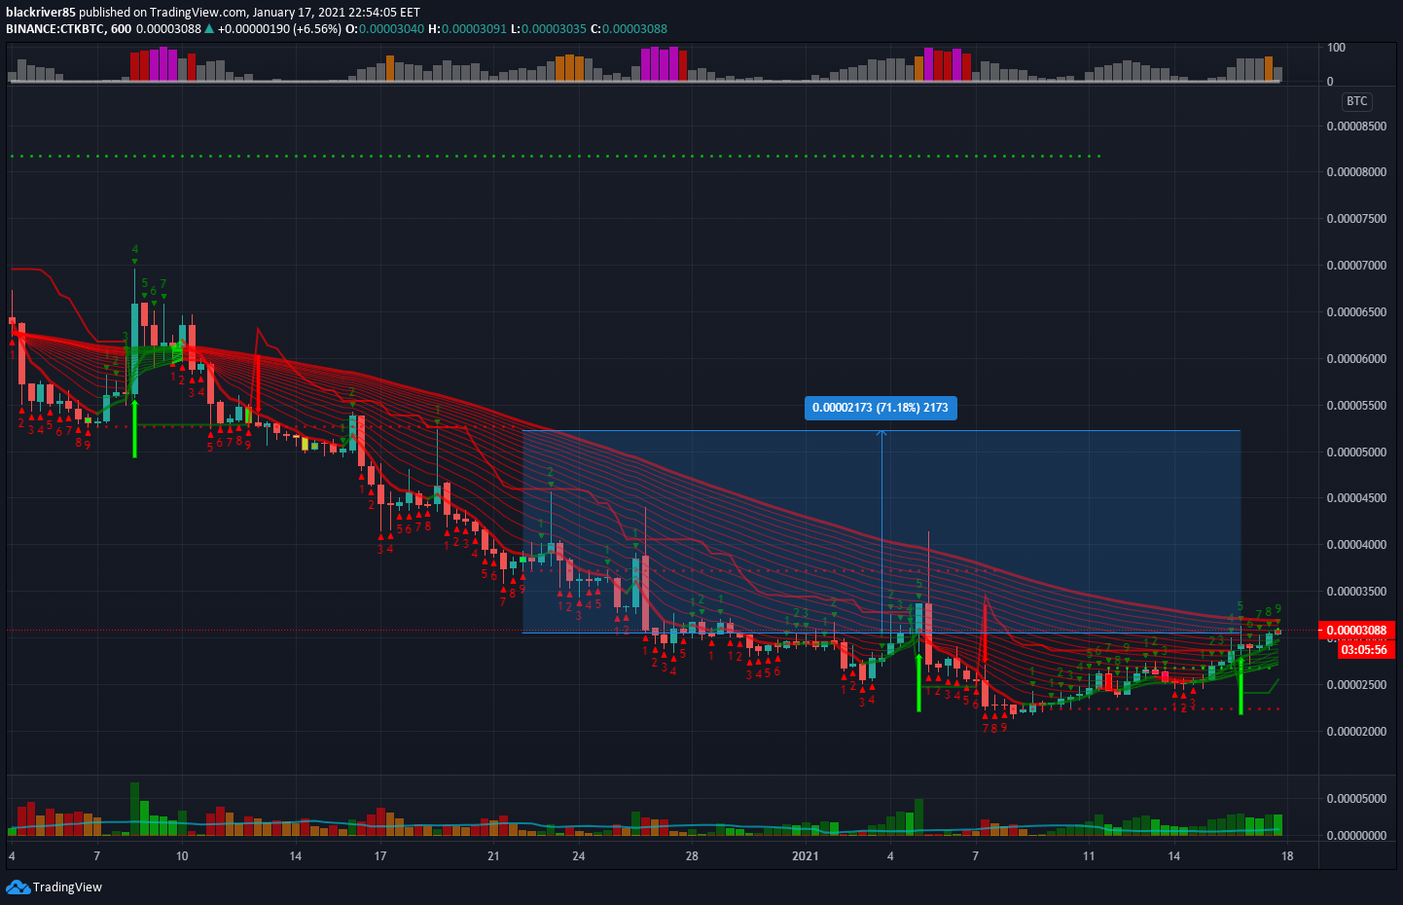Click the measurement label showing 71.18%

[x=881, y=408]
